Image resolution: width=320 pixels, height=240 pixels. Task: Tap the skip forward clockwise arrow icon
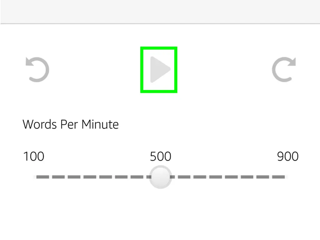click(284, 69)
